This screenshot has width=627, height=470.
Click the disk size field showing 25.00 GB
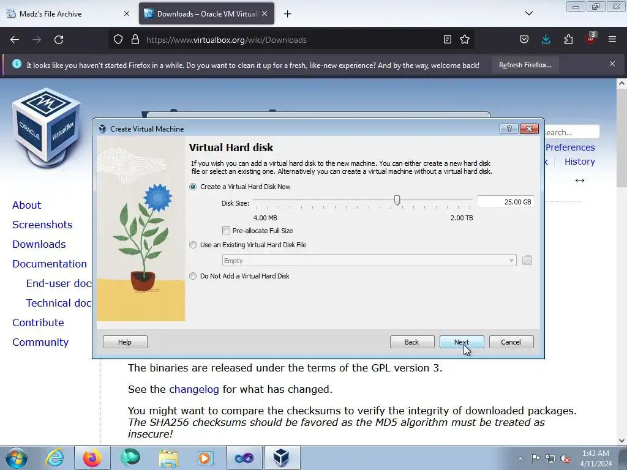(x=505, y=202)
